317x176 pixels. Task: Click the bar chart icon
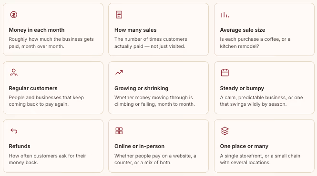[225, 15]
